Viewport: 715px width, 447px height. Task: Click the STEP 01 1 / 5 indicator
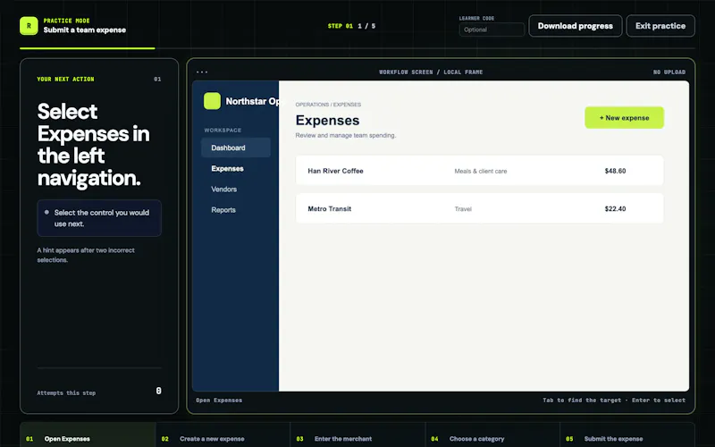tap(351, 26)
